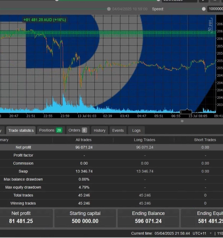
Task: Select the History tab
Action: coord(99,130)
